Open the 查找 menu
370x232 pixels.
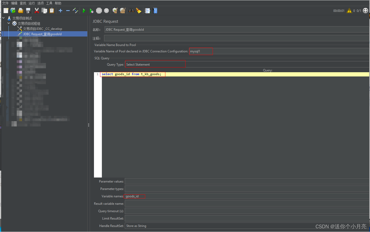(x=23, y=3)
